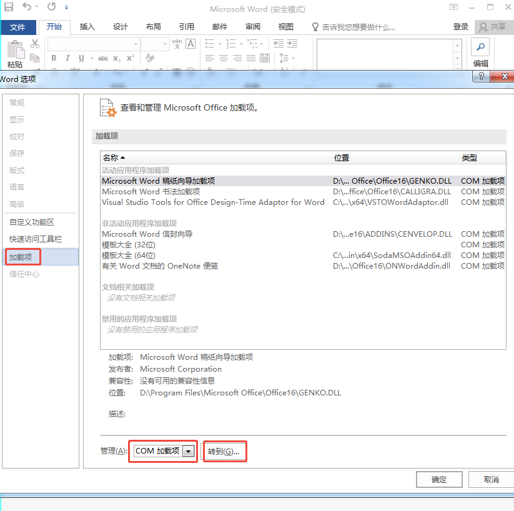This screenshot has height=511, width=514.
Task: Click the 告诉我您想要做什么 search box
Action: (x=354, y=27)
